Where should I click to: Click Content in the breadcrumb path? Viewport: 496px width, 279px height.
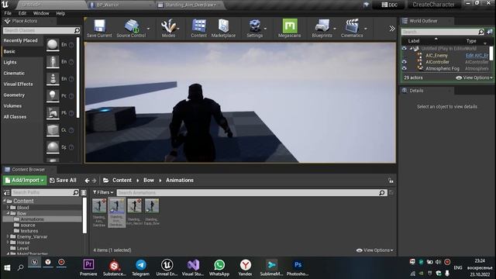click(122, 180)
